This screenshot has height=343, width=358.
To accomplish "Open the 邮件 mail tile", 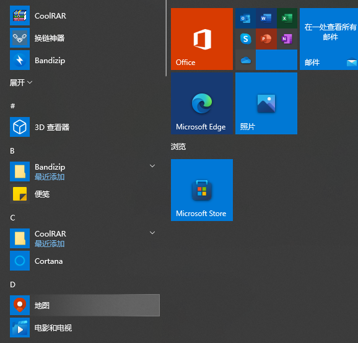I will point(329,39).
